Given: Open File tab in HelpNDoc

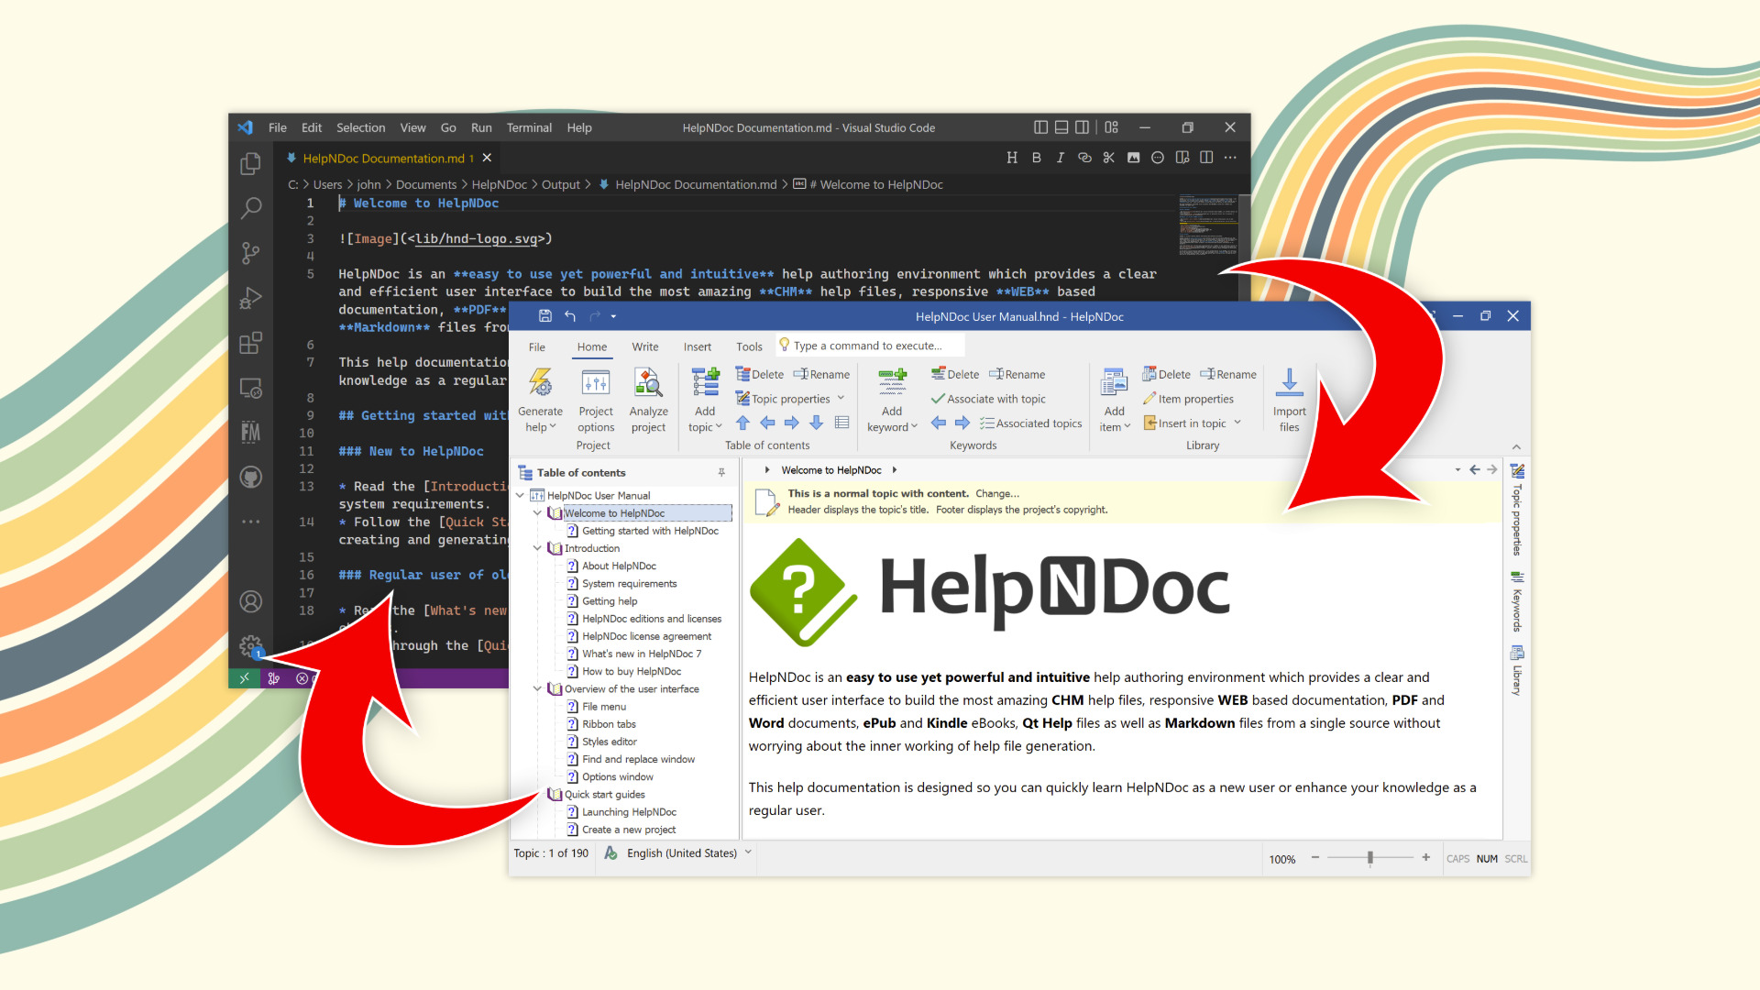Looking at the screenshot, I should click(x=537, y=346).
